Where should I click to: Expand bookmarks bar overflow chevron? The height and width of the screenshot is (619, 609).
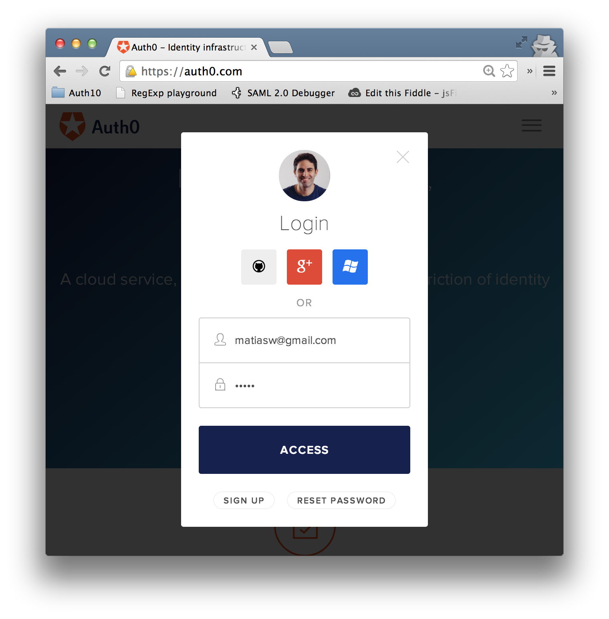(x=554, y=93)
